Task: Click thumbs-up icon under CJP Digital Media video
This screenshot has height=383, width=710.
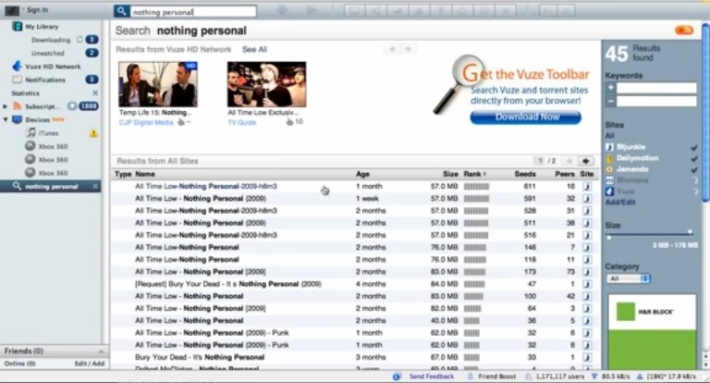Action: (181, 122)
